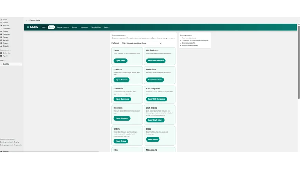This screenshot has height=169, width=300.
Task: Click Export Blogs button
Action: [153, 139]
